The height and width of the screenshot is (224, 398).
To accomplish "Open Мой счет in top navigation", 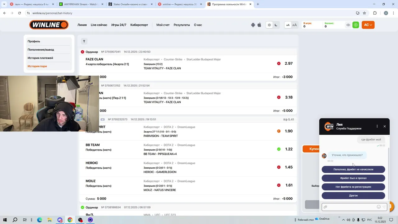I will (x=163, y=25).
